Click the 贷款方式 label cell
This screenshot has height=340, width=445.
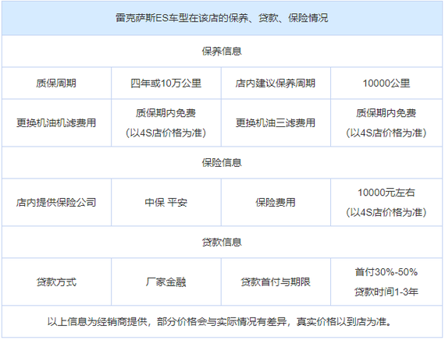(56, 282)
